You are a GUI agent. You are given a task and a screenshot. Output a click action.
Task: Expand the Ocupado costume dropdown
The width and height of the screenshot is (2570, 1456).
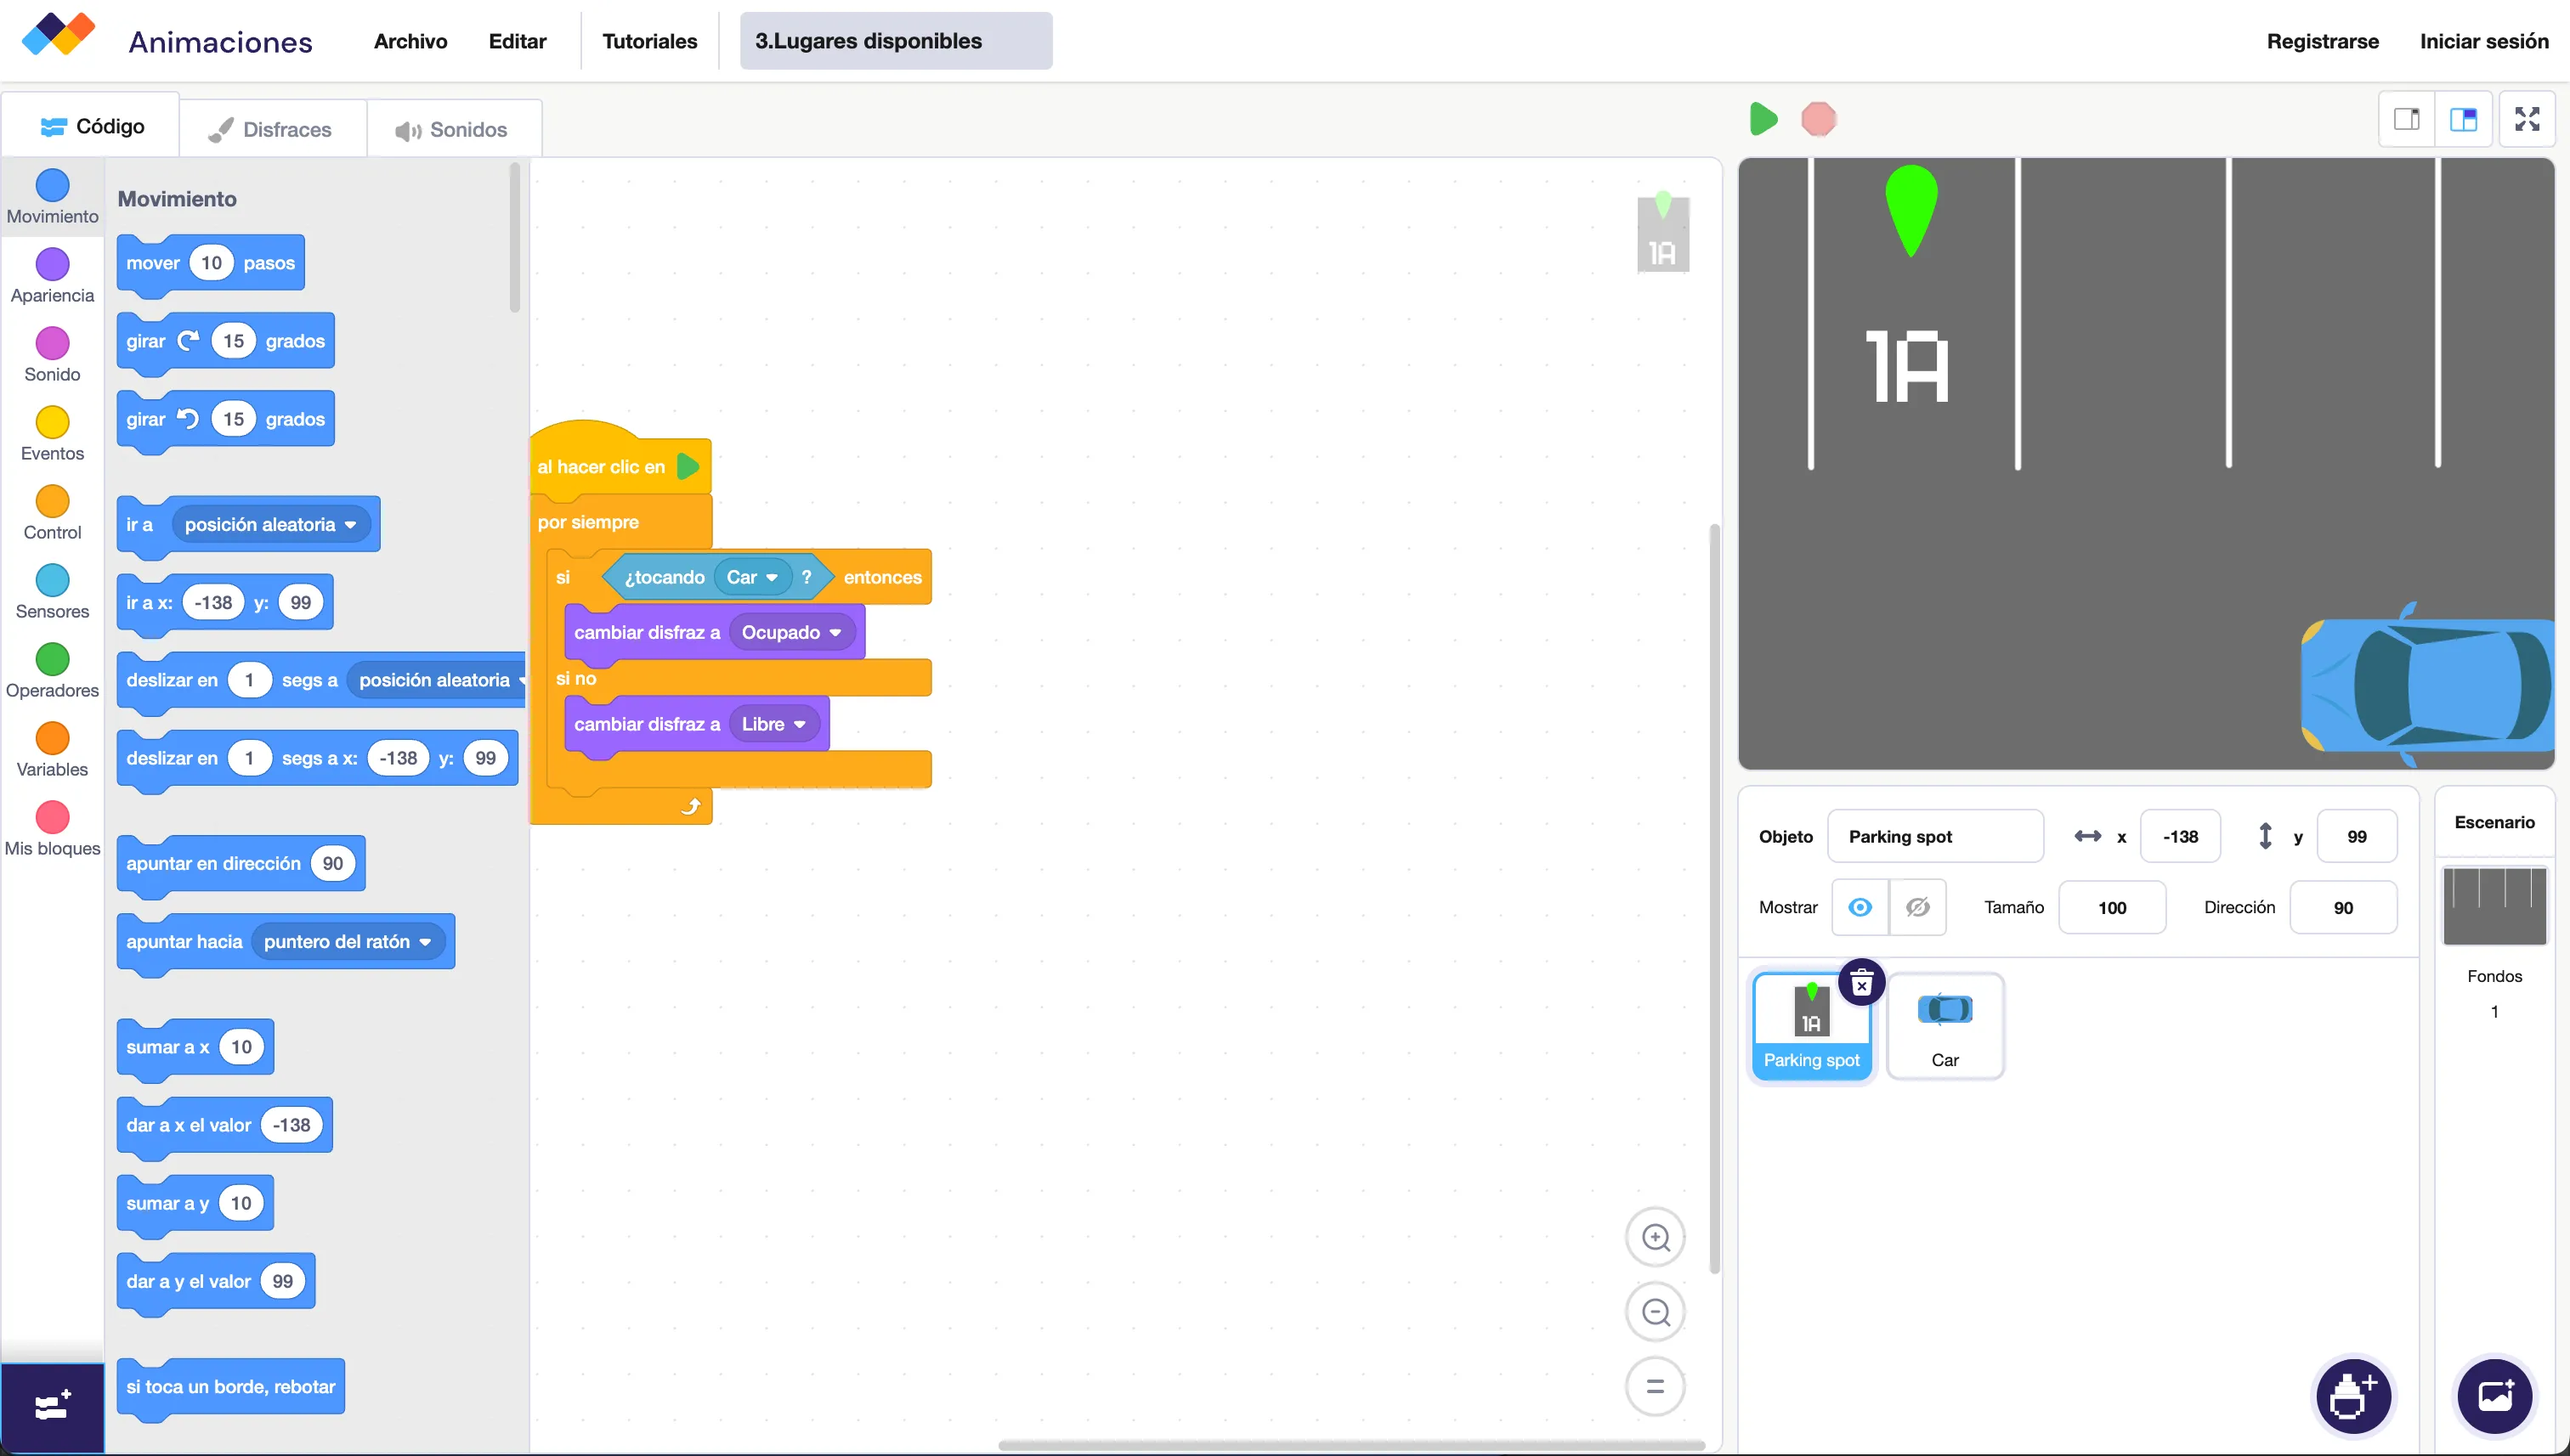pos(835,633)
